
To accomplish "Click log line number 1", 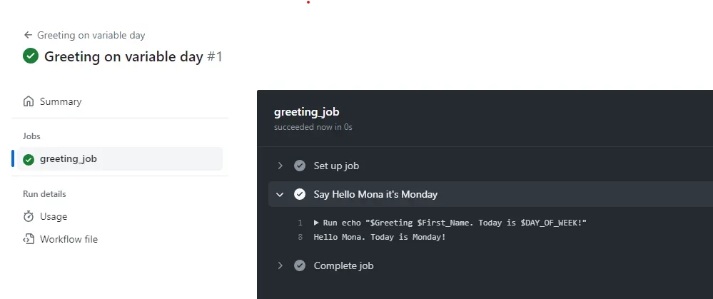I will click(x=300, y=223).
